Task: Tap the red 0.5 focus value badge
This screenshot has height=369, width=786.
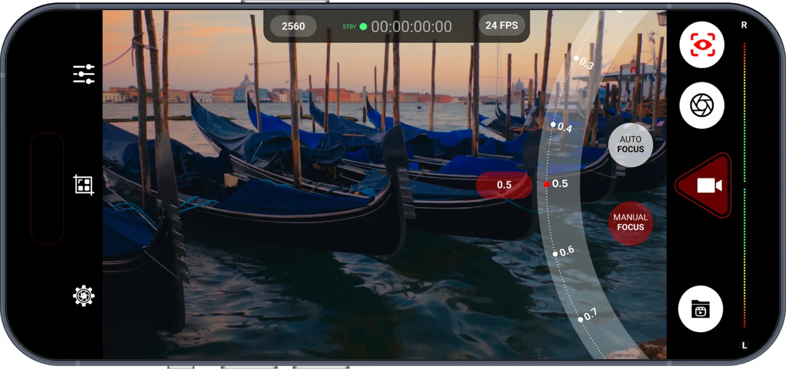Action: point(504,185)
